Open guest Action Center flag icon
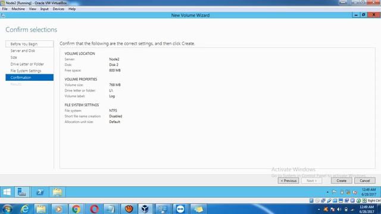Screen dimensions: 381x214 click(x=335, y=192)
